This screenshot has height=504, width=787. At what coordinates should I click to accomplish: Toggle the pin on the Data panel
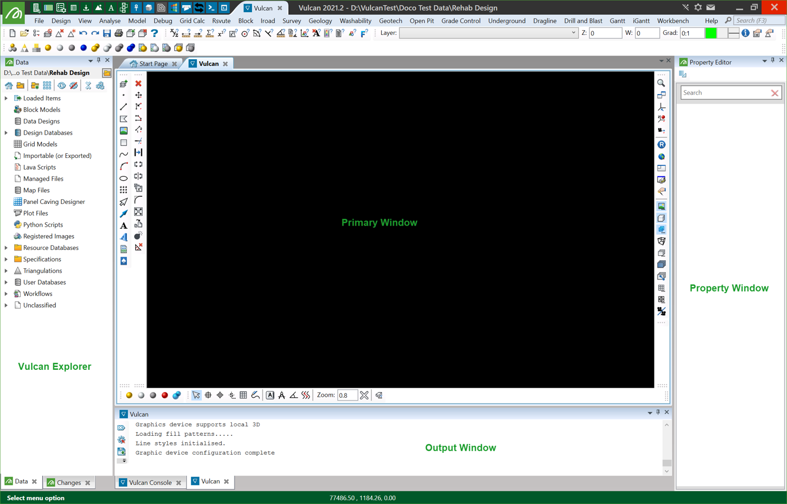click(99, 61)
